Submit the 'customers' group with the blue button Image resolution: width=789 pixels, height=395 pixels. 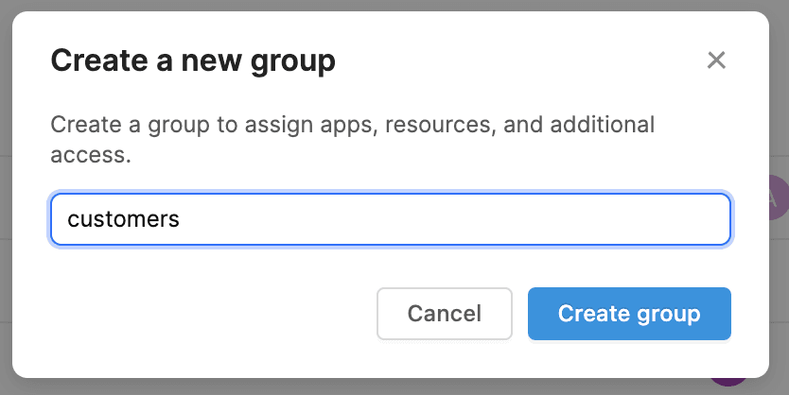pyautogui.click(x=629, y=314)
